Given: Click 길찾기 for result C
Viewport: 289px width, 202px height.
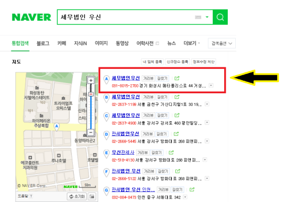Looking at the screenshot, I should point(162,116).
